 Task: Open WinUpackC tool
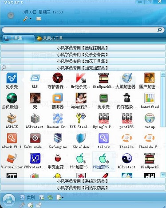(150, 161)
